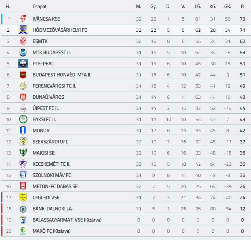Open the Monor blue striped crest
251x240 pixels.
pyautogui.click(x=23, y=130)
